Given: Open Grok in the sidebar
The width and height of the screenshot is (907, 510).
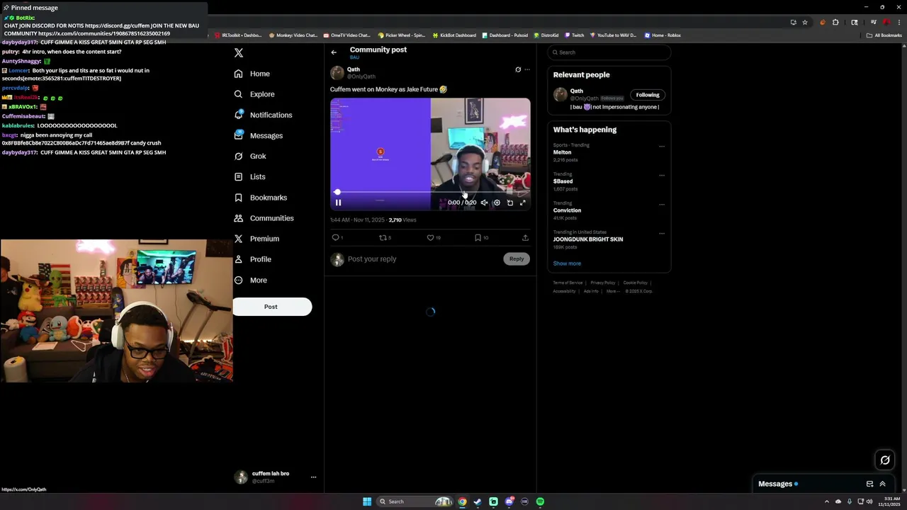Looking at the screenshot, I should (249, 156).
